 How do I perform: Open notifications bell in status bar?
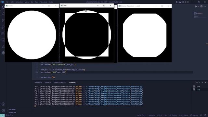(x=205, y=115)
